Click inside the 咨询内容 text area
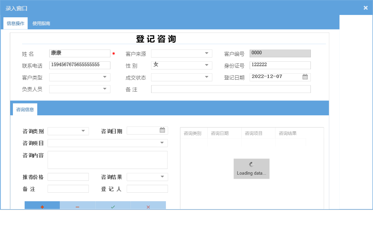Viewport: 373px width, 233px height. (107, 159)
